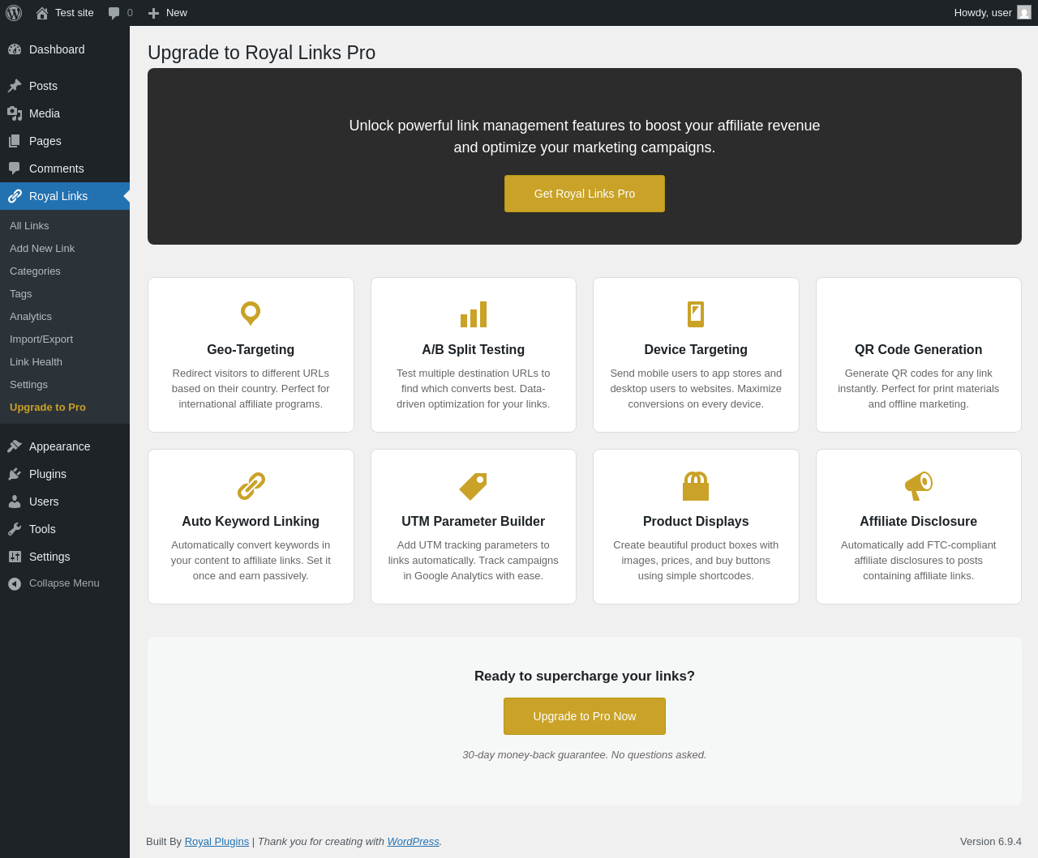
Task: Open the WordPress footer link
Action: point(413,841)
